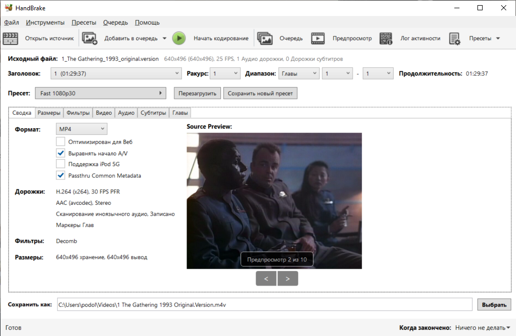Show next preview image

288,279
